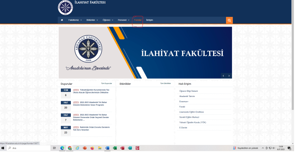Open File Explorer from the taskbar

100,148
